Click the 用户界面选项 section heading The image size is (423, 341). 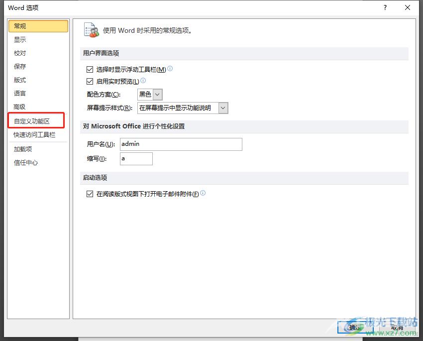point(101,53)
